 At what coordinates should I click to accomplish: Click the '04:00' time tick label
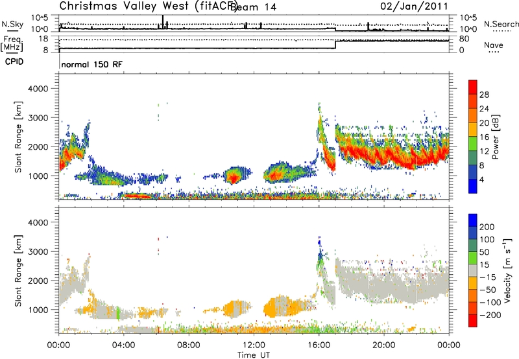point(123,345)
